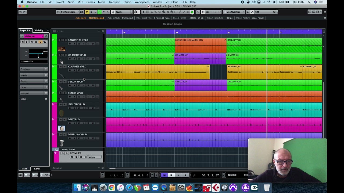Open lanes display for DEF YPLD track
Viewport: 344px width, 193px height.
coord(97,123)
